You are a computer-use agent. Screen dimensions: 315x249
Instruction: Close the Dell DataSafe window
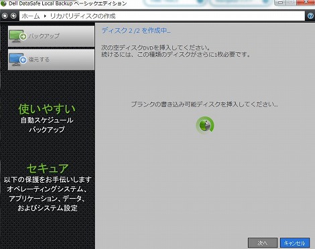(306, 3)
